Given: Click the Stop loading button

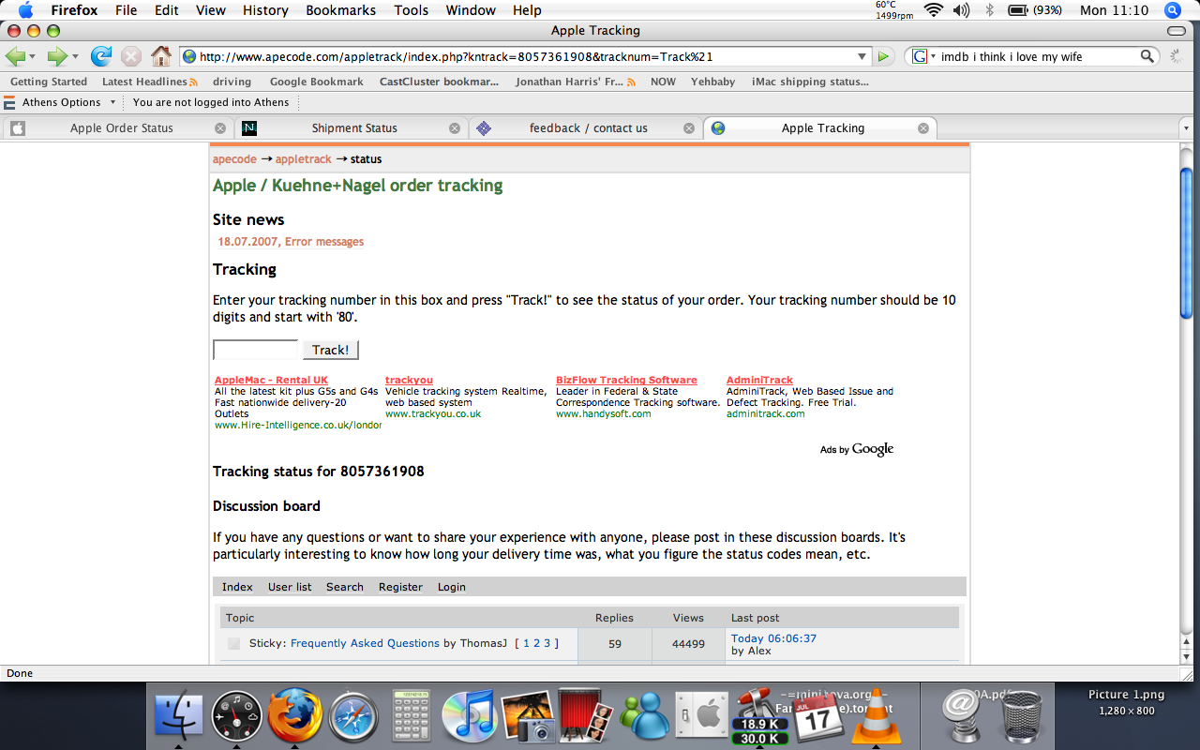Looking at the screenshot, I should [131, 56].
